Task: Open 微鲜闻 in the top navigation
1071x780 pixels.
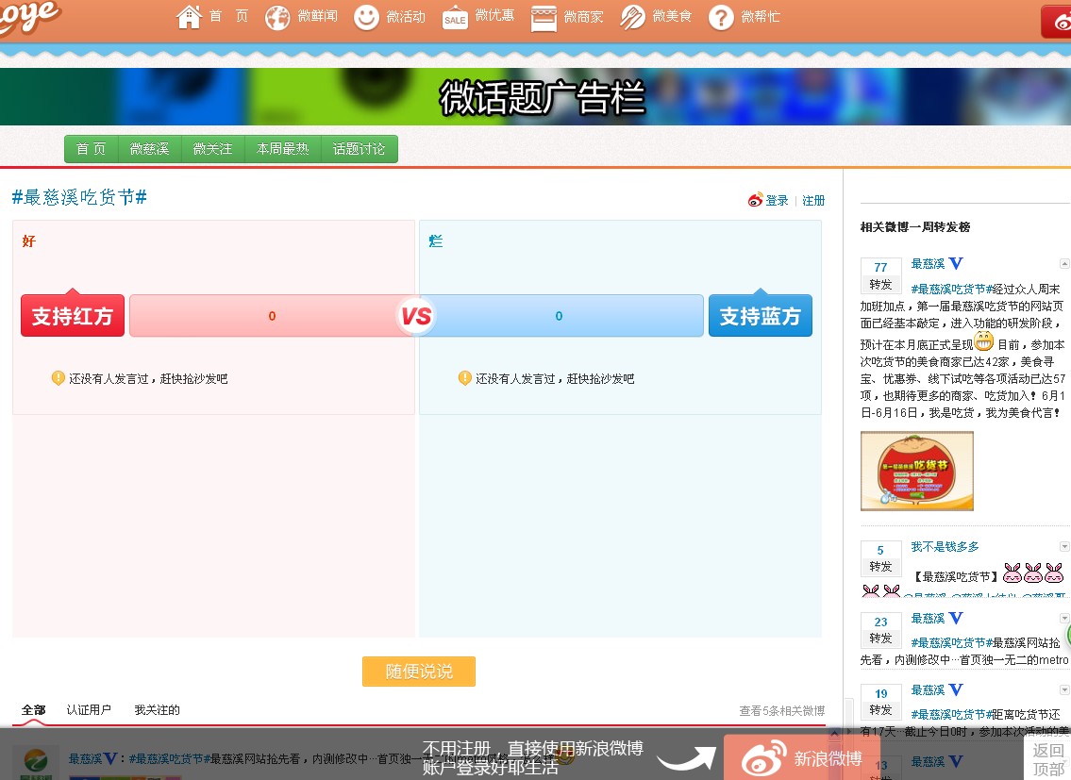Action: tap(318, 16)
